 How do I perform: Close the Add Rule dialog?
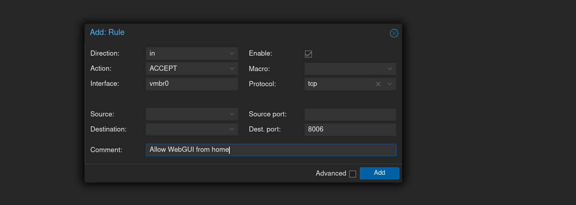click(394, 33)
